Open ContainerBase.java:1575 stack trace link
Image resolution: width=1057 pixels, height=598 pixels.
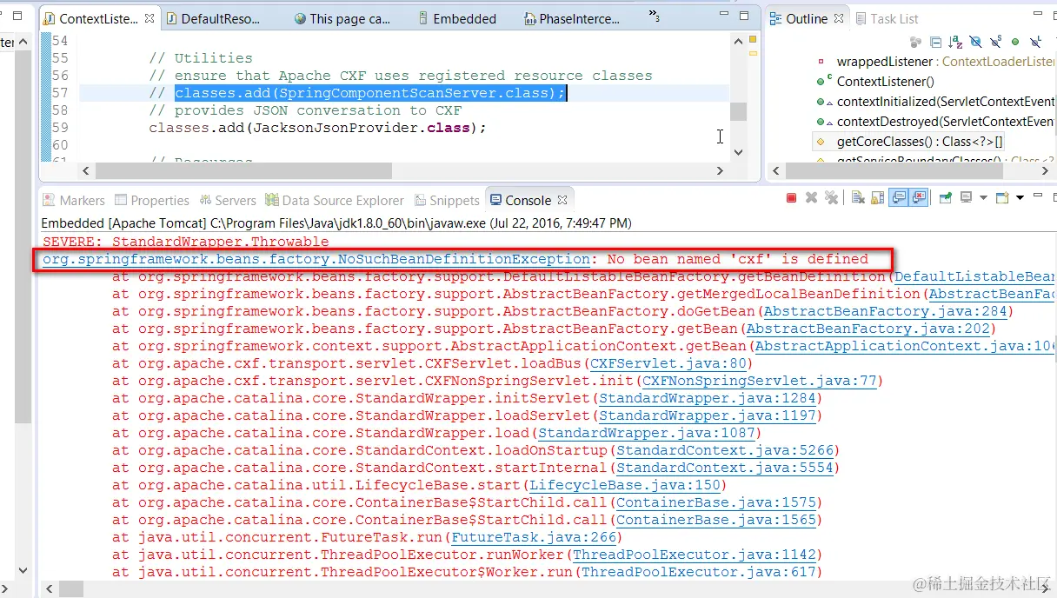716,502
